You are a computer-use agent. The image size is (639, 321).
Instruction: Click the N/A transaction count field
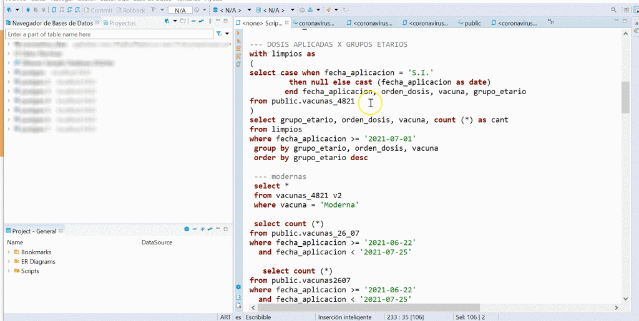point(180,10)
